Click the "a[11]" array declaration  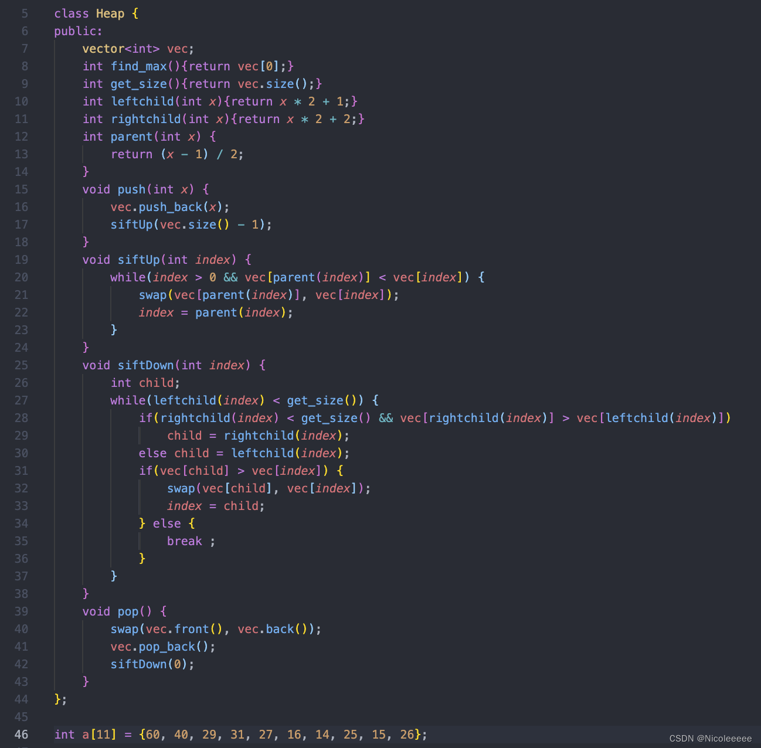(x=100, y=735)
